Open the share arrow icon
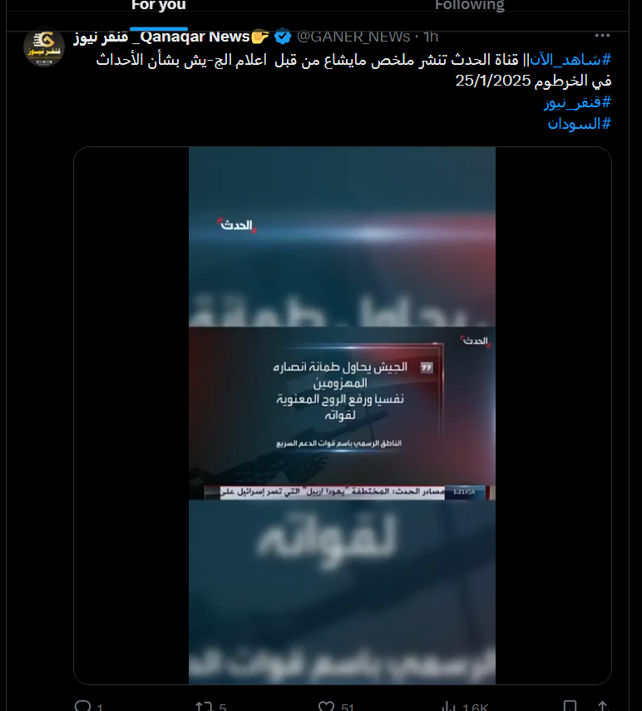Screen dimensions: 642x711 tap(603, 705)
